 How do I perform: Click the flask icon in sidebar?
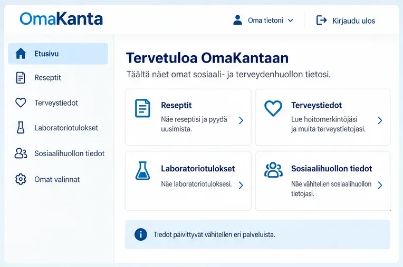(21, 128)
